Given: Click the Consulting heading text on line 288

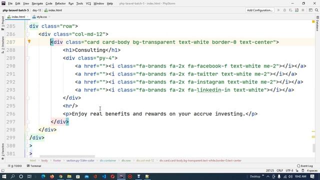Looking at the screenshot, I should pos(90,50).
